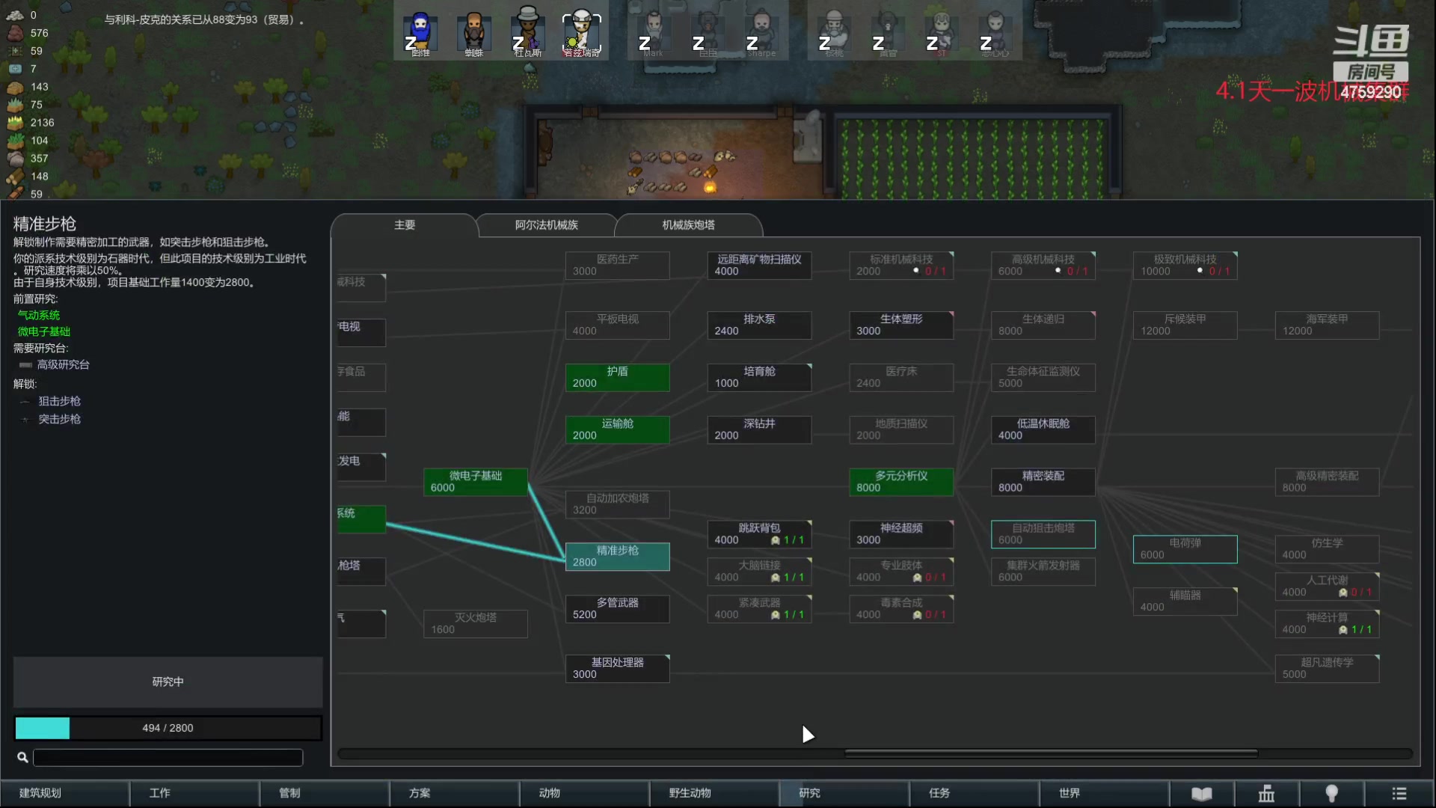Select the 远距离矿物扫描仪 research node
Viewport: 1436px width, 808px height.
pos(759,265)
